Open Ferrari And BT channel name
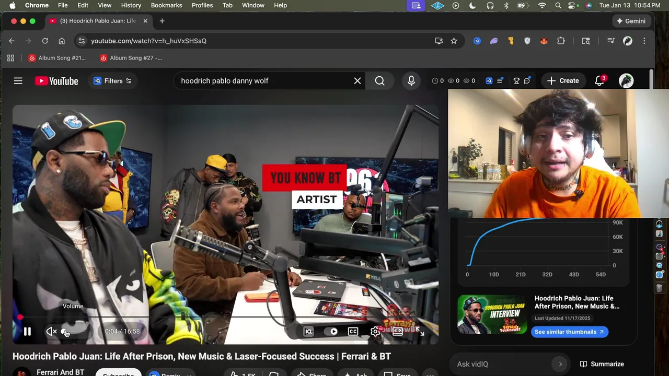The width and height of the screenshot is (669, 376). (x=60, y=372)
